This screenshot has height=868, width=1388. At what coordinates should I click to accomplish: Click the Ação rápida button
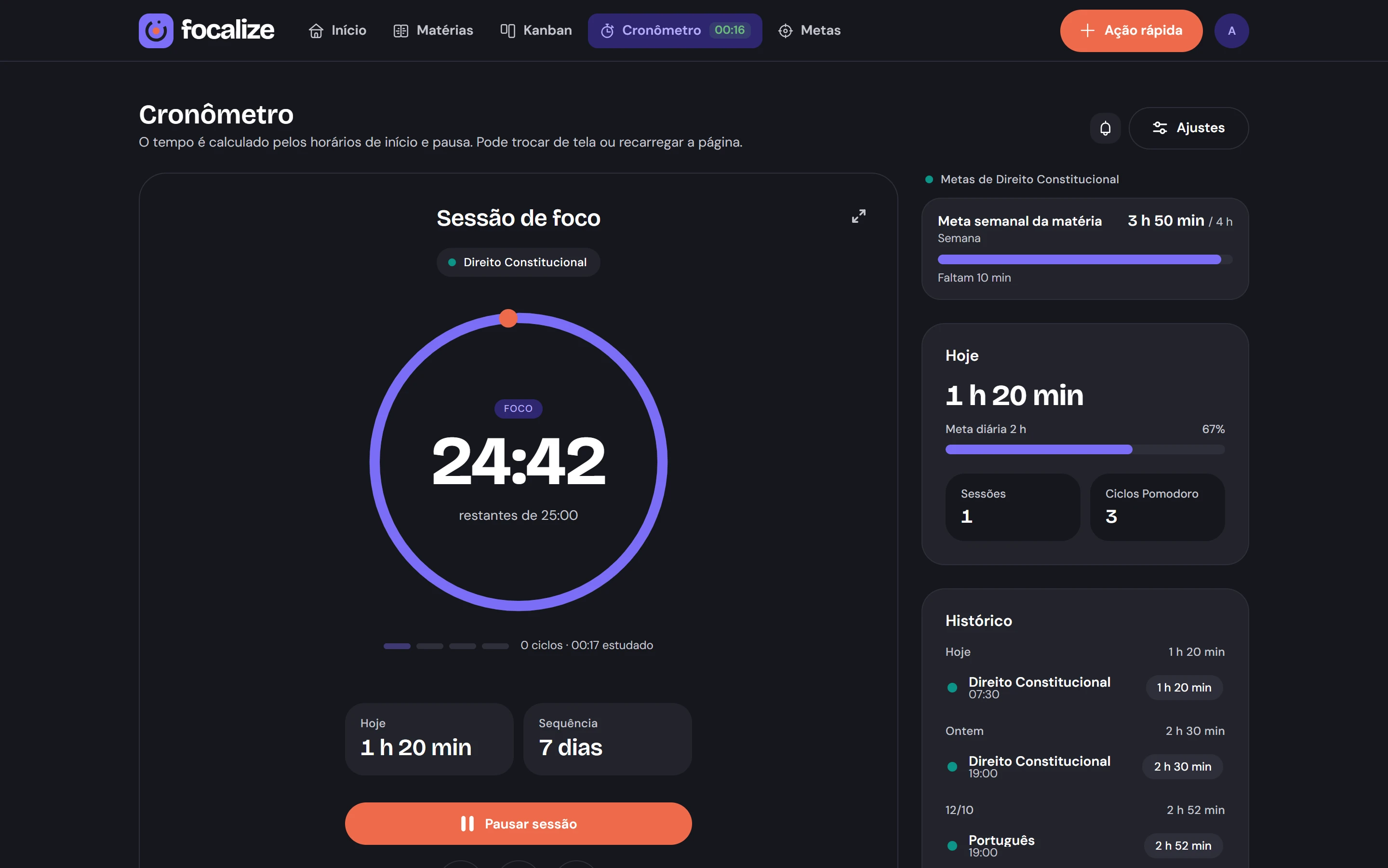pyautogui.click(x=1131, y=30)
